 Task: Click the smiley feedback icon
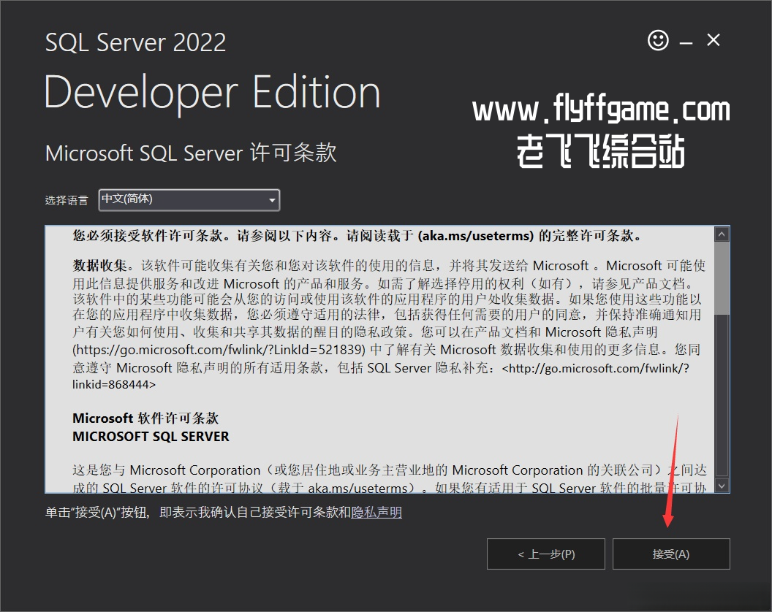658,40
